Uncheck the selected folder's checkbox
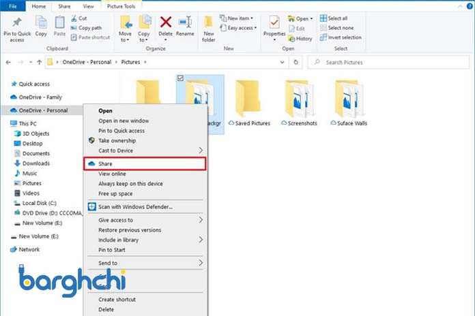This screenshot has width=475, height=316. (x=180, y=78)
